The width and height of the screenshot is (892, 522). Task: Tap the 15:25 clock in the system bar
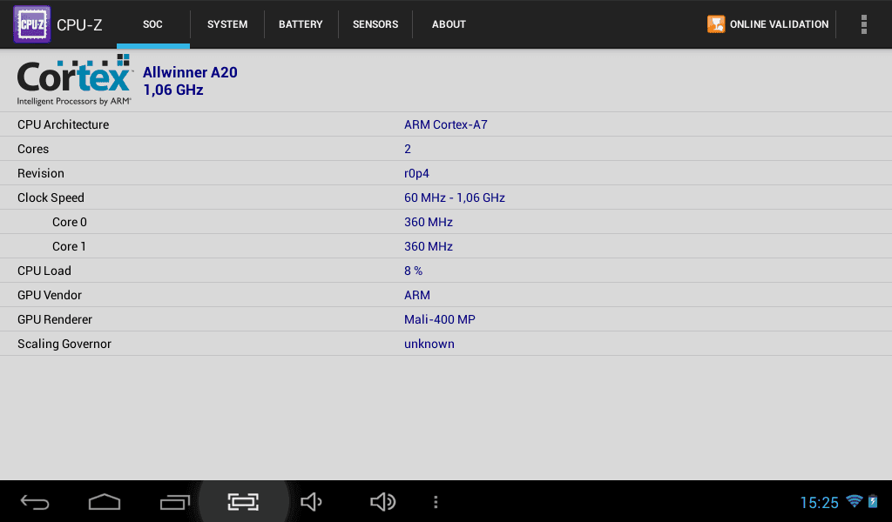pyautogui.click(x=819, y=503)
